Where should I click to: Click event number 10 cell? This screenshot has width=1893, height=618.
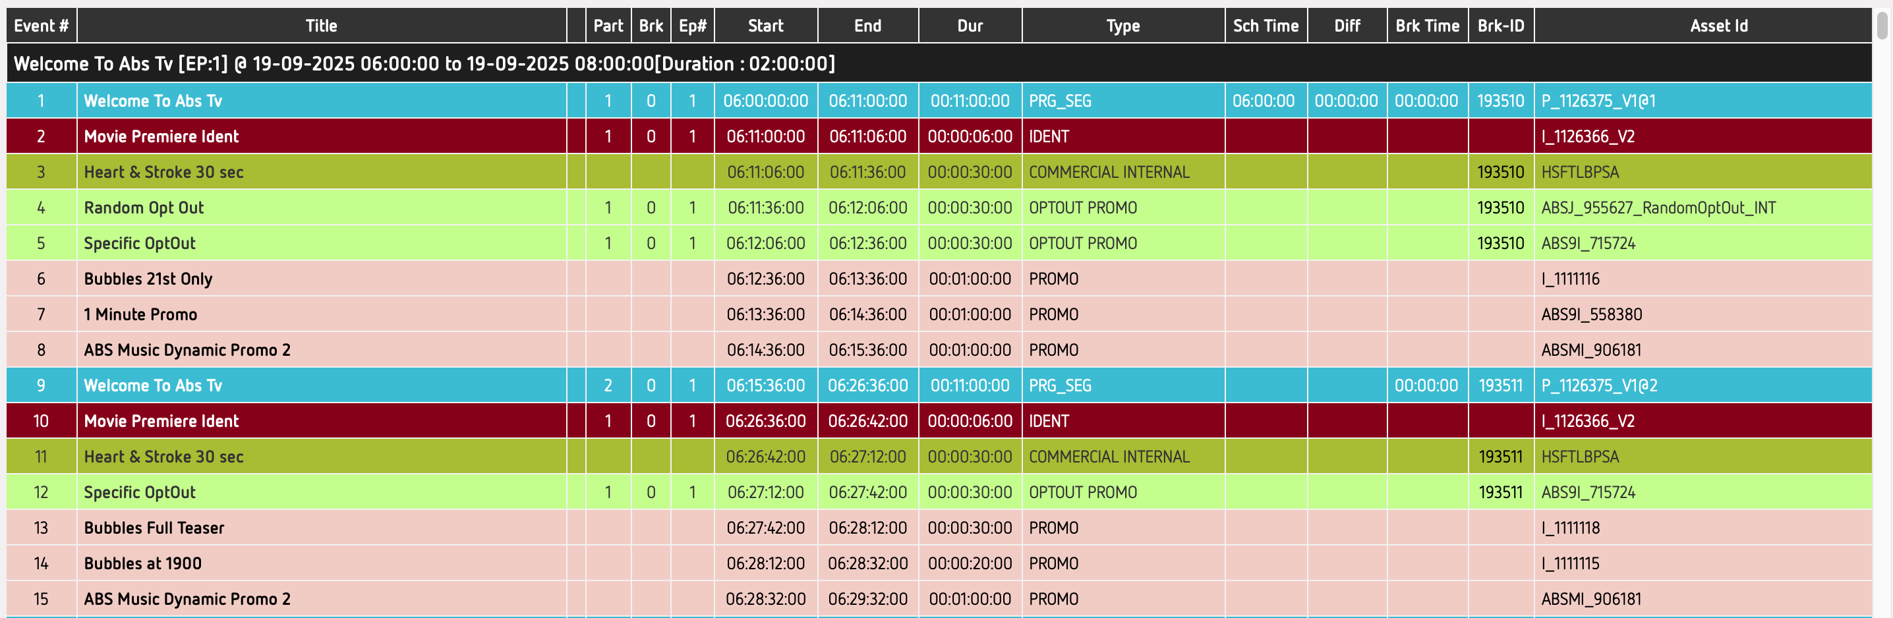(x=41, y=421)
